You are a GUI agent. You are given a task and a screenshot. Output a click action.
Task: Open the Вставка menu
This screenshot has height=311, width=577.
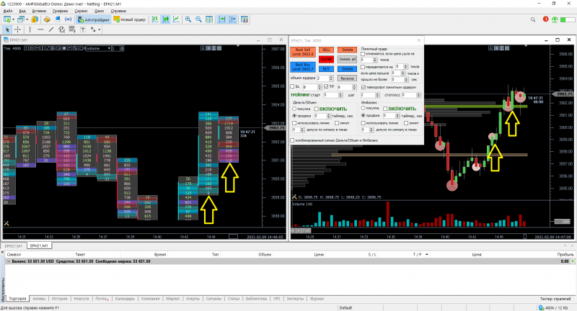pos(39,11)
